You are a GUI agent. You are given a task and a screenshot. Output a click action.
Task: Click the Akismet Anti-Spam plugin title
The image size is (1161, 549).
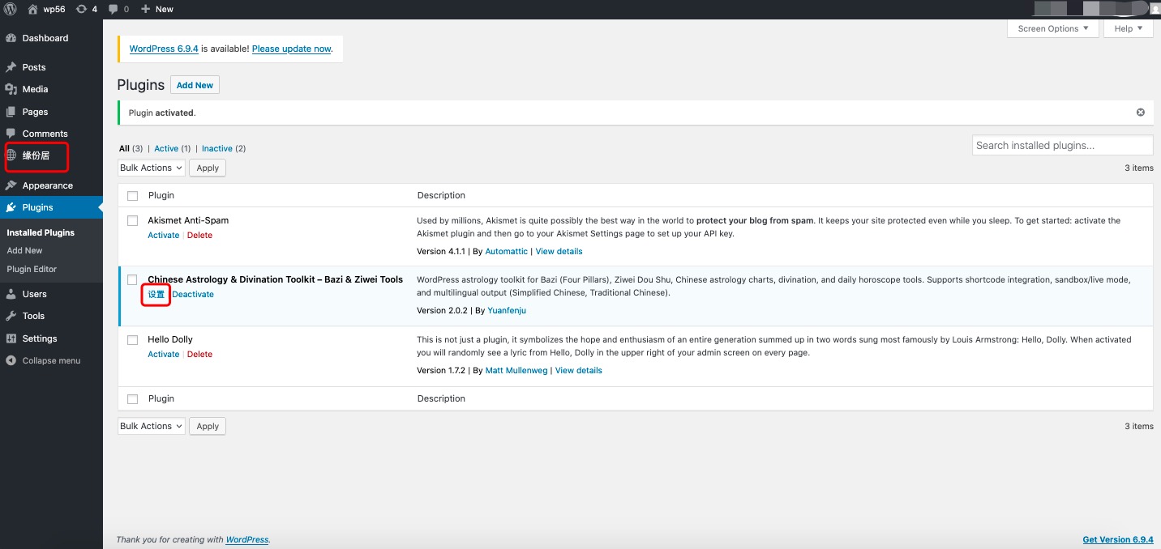tap(188, 220)
